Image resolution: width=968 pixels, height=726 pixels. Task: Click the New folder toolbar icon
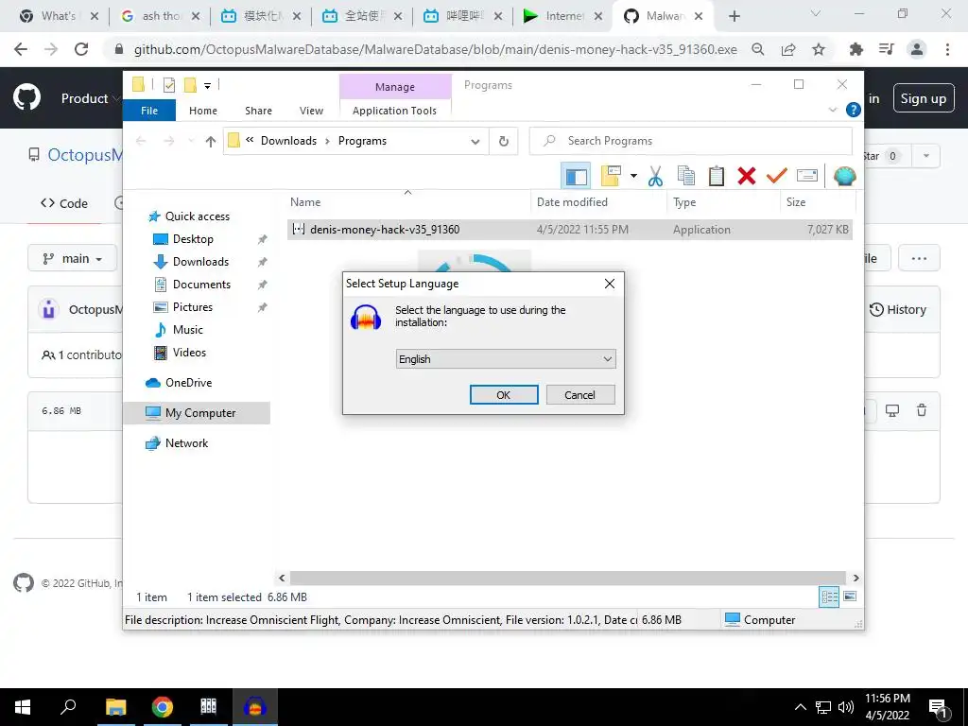pos(612,177)
